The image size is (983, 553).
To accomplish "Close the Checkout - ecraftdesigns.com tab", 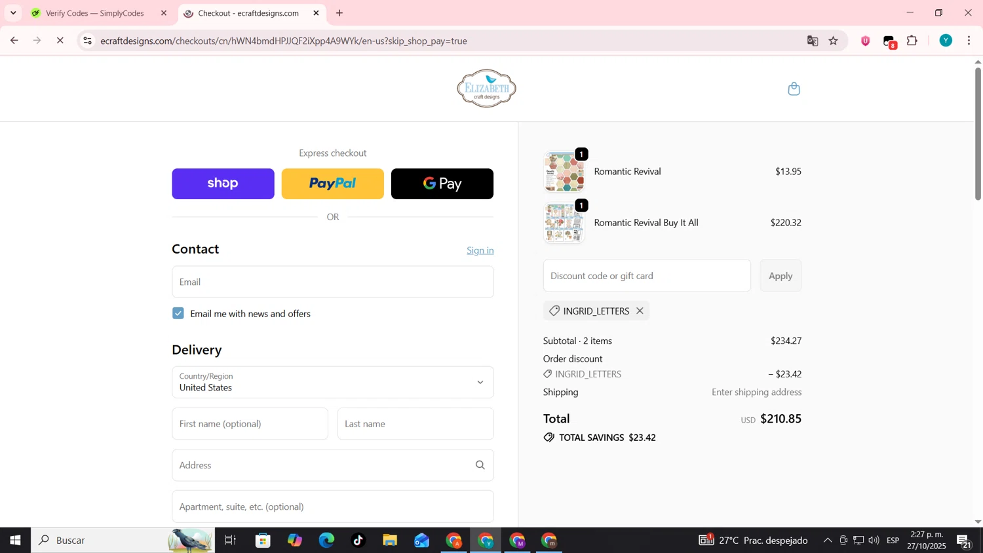I will (316, 13).
